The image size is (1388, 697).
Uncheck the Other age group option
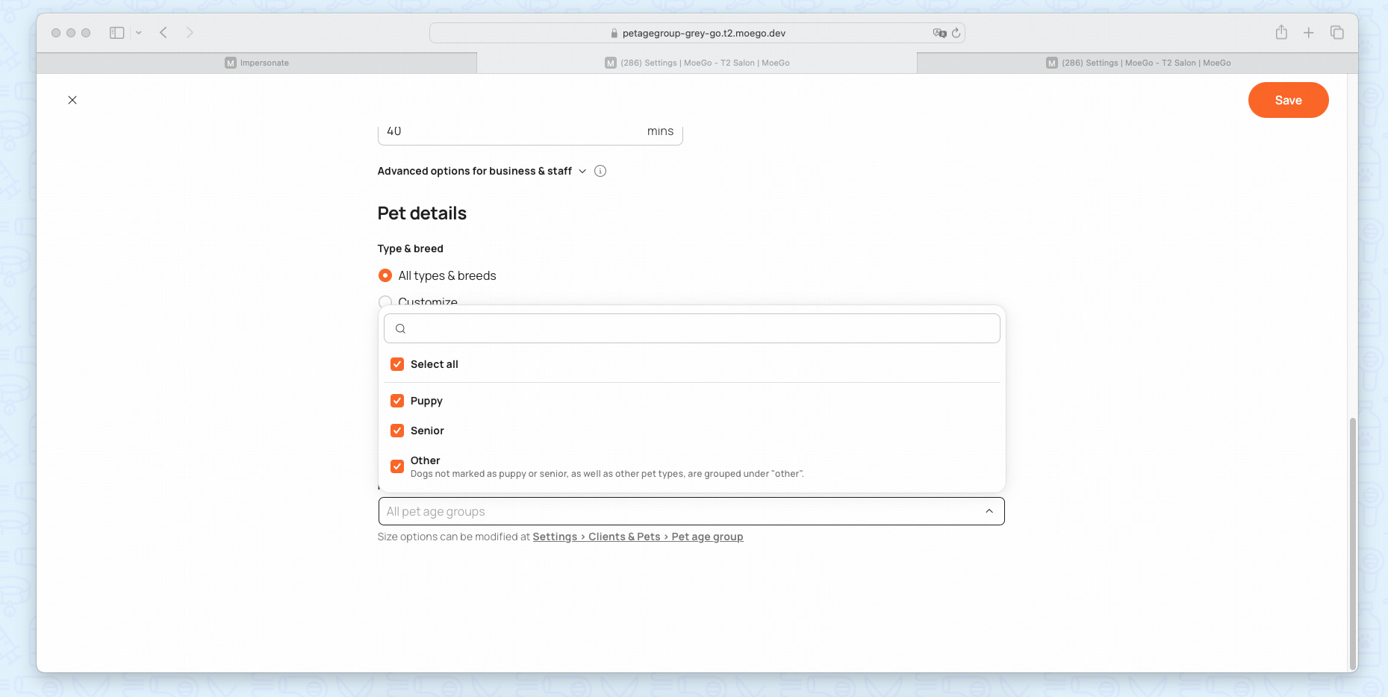397,466
